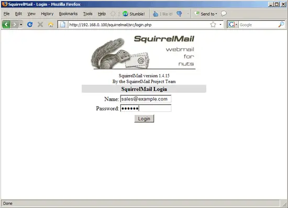Image resolution: width=288 pixels, height=208 pixels.
Task: Click the I like it! thumbs-up button
Action: tap(163, 14)
